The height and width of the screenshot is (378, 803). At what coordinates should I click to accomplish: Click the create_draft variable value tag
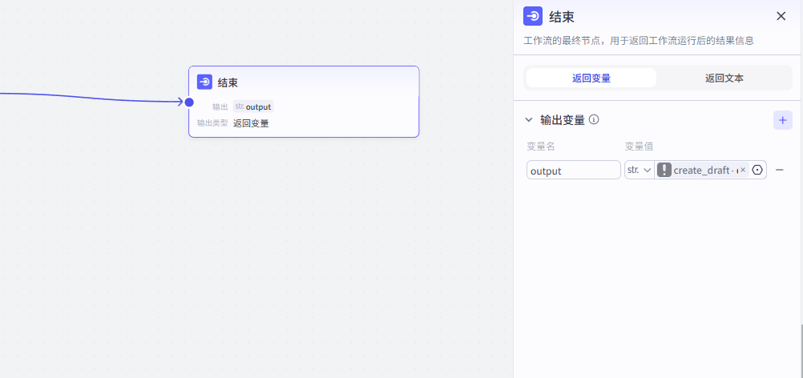704,170
